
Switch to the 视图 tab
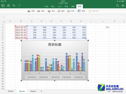tap(73, 7)
